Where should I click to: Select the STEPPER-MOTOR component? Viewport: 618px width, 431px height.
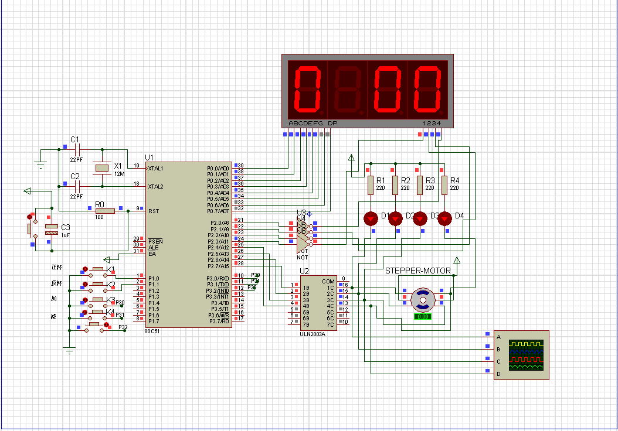pyautogui.click(x=423, y=300)
